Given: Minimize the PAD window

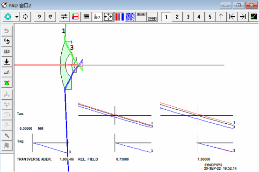Looking at the screenshot, I should 226,6.
